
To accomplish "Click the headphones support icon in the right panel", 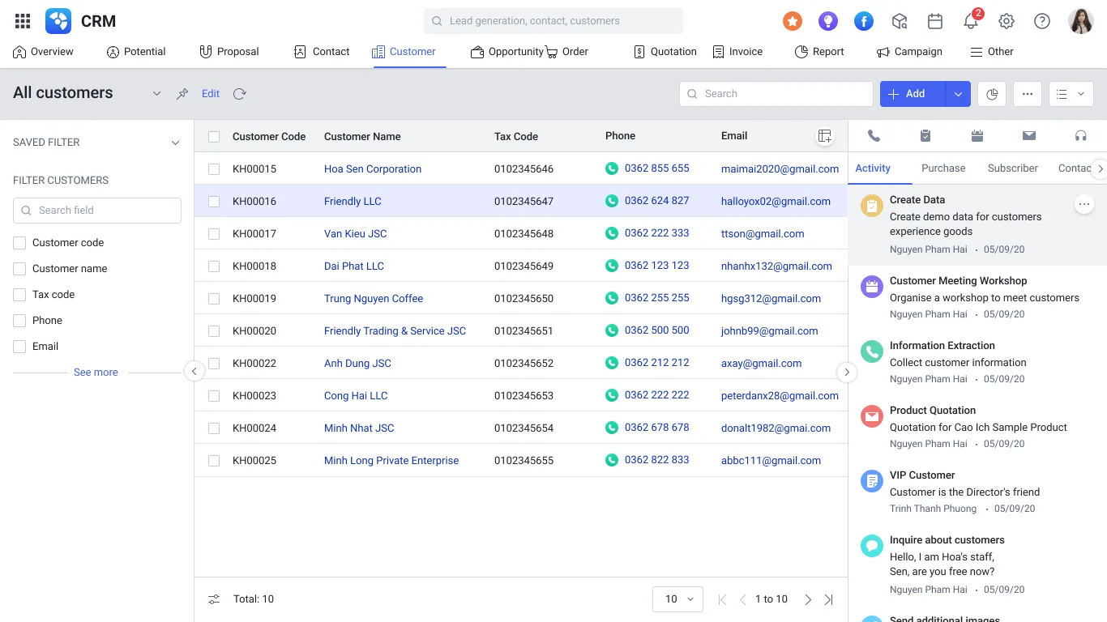I will (1080, 135).
